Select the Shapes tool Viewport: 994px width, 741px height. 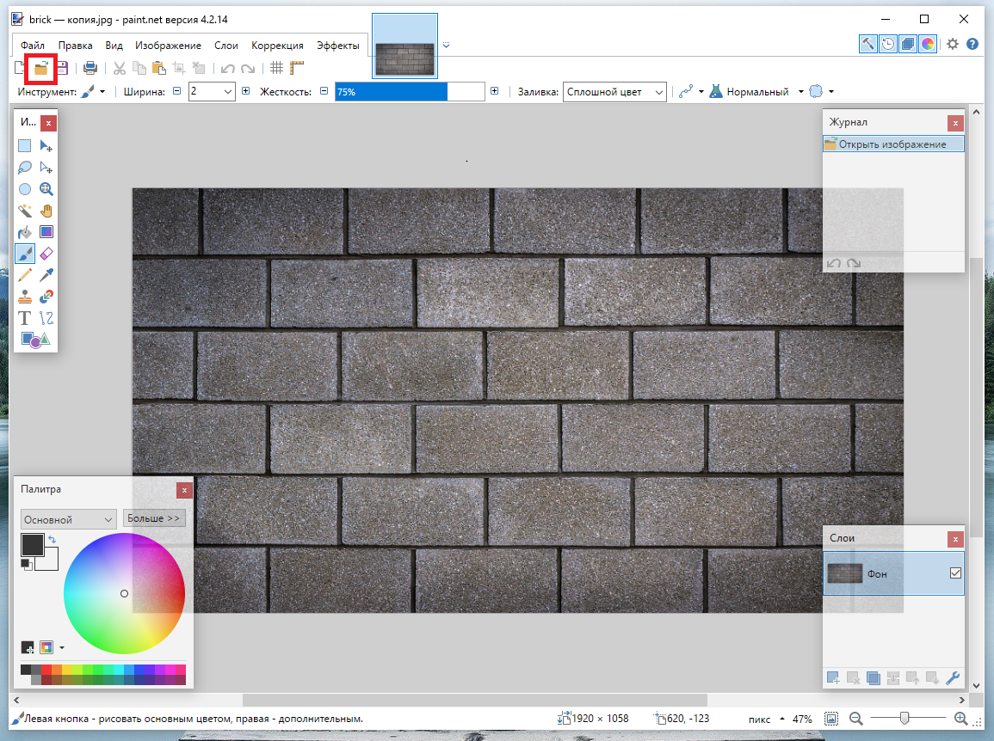[35, 340]
